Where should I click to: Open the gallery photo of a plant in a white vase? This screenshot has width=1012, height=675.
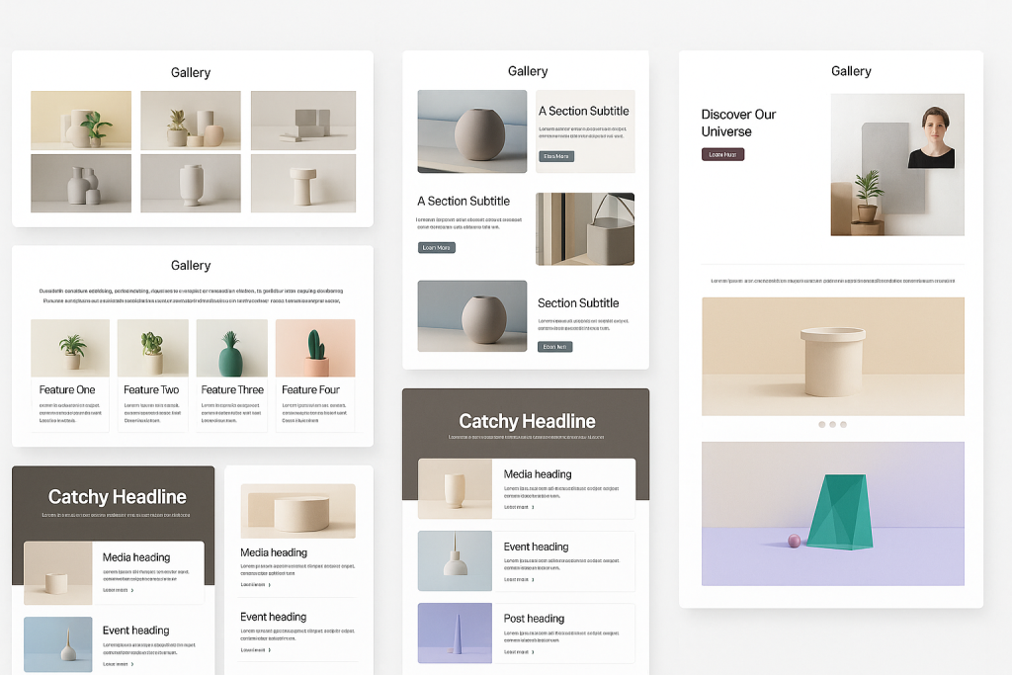coord(81,120)
